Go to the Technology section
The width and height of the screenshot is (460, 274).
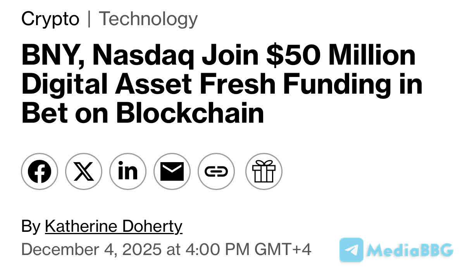click(x=148, y=19)
